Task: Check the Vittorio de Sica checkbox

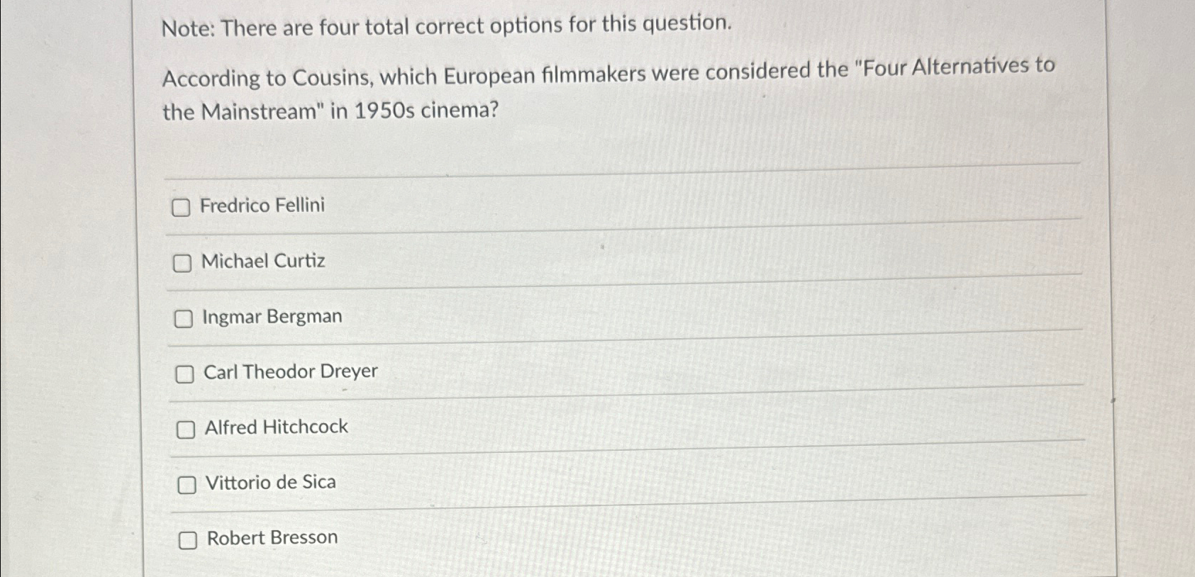Action: (x=187, y=485)
